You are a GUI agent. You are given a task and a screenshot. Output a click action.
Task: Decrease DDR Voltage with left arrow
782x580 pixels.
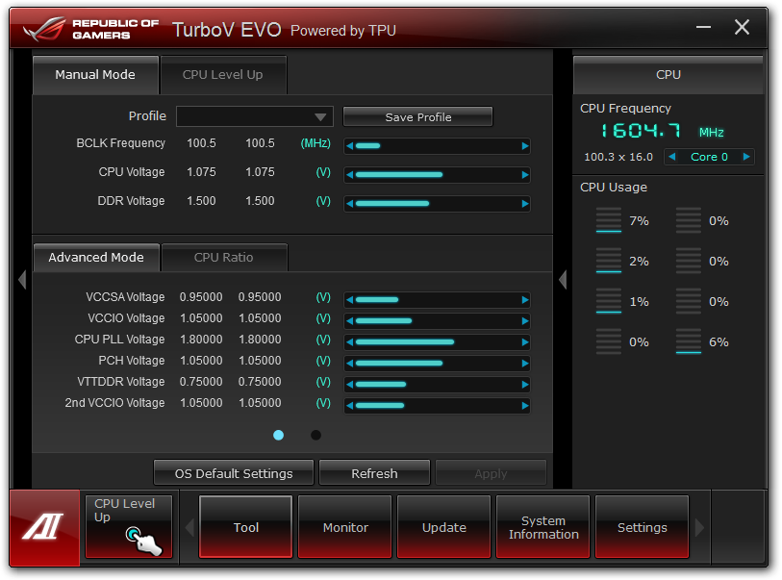click(x=349, y=204)
